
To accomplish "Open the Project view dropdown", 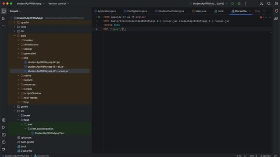I will pyautogui.click(x=15, y=11).
